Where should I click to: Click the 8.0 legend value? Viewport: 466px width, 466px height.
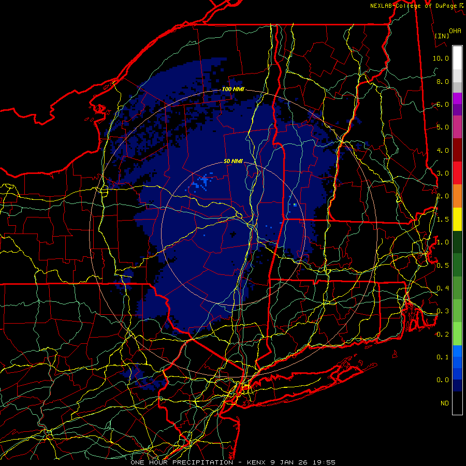click(443, 81)
